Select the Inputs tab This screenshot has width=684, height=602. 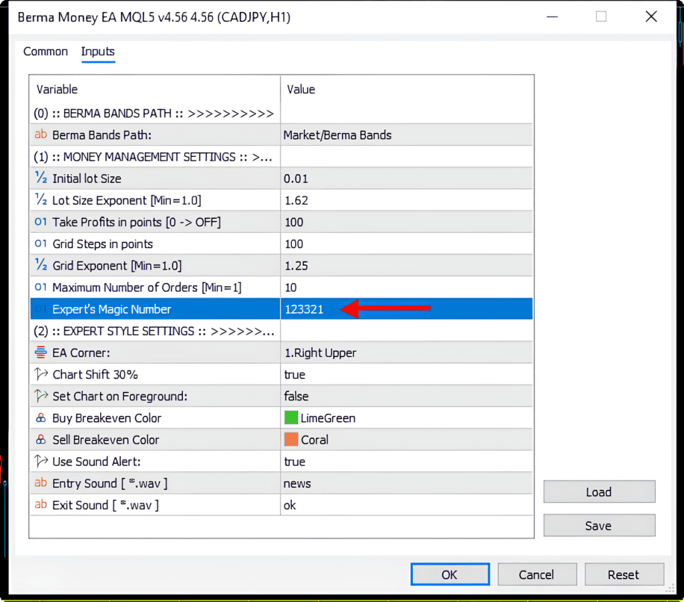[x=98, y=51]
